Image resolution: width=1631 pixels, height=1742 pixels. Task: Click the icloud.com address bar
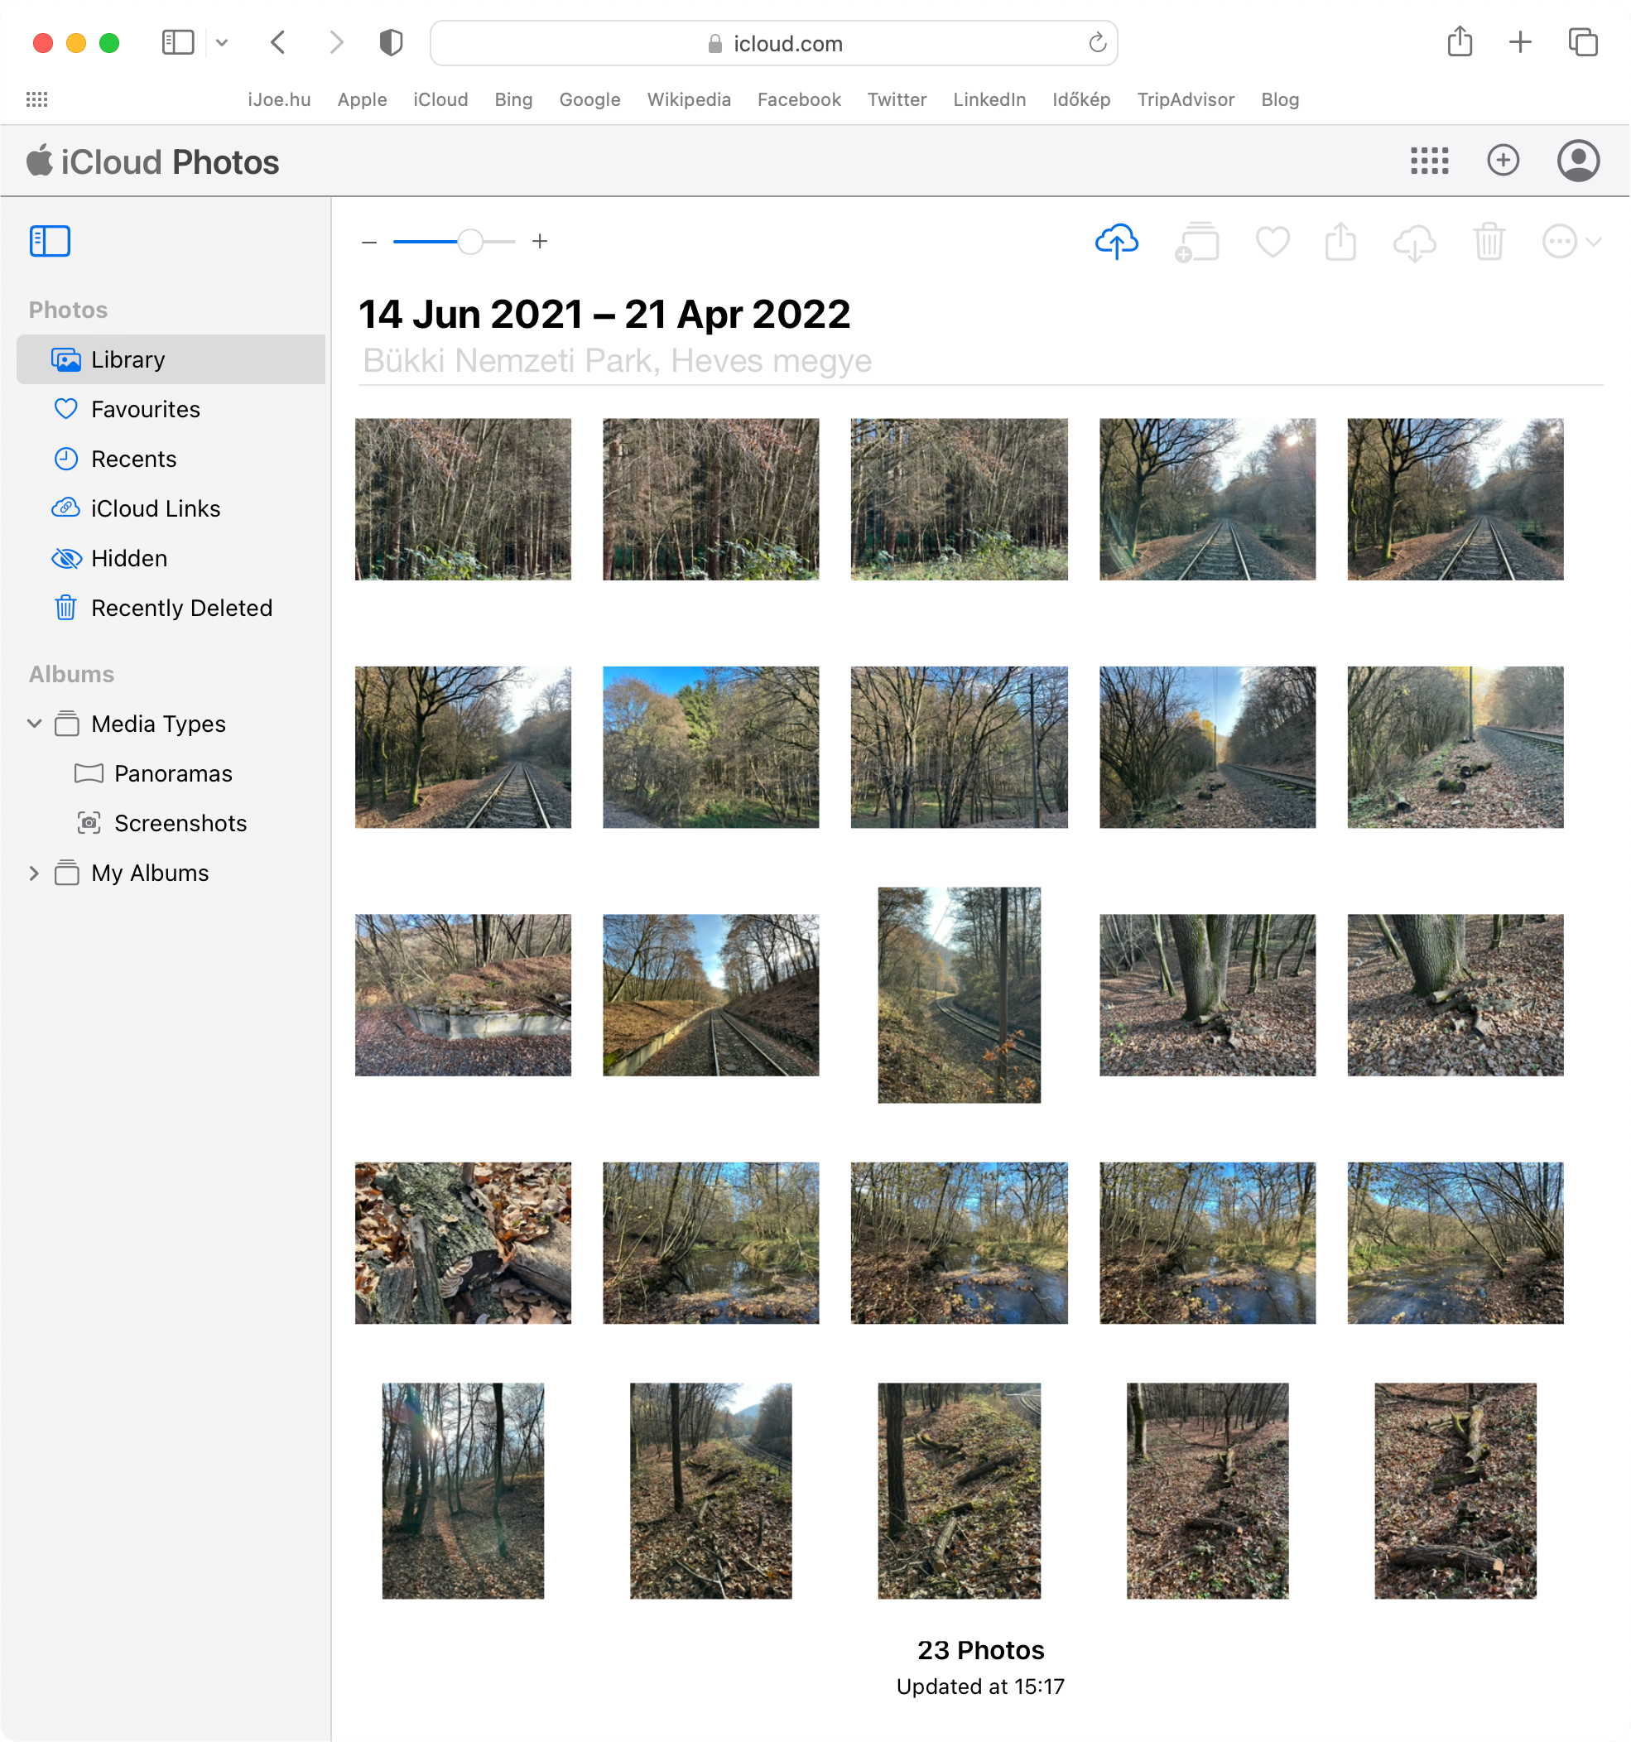click(x=774, y=43)
